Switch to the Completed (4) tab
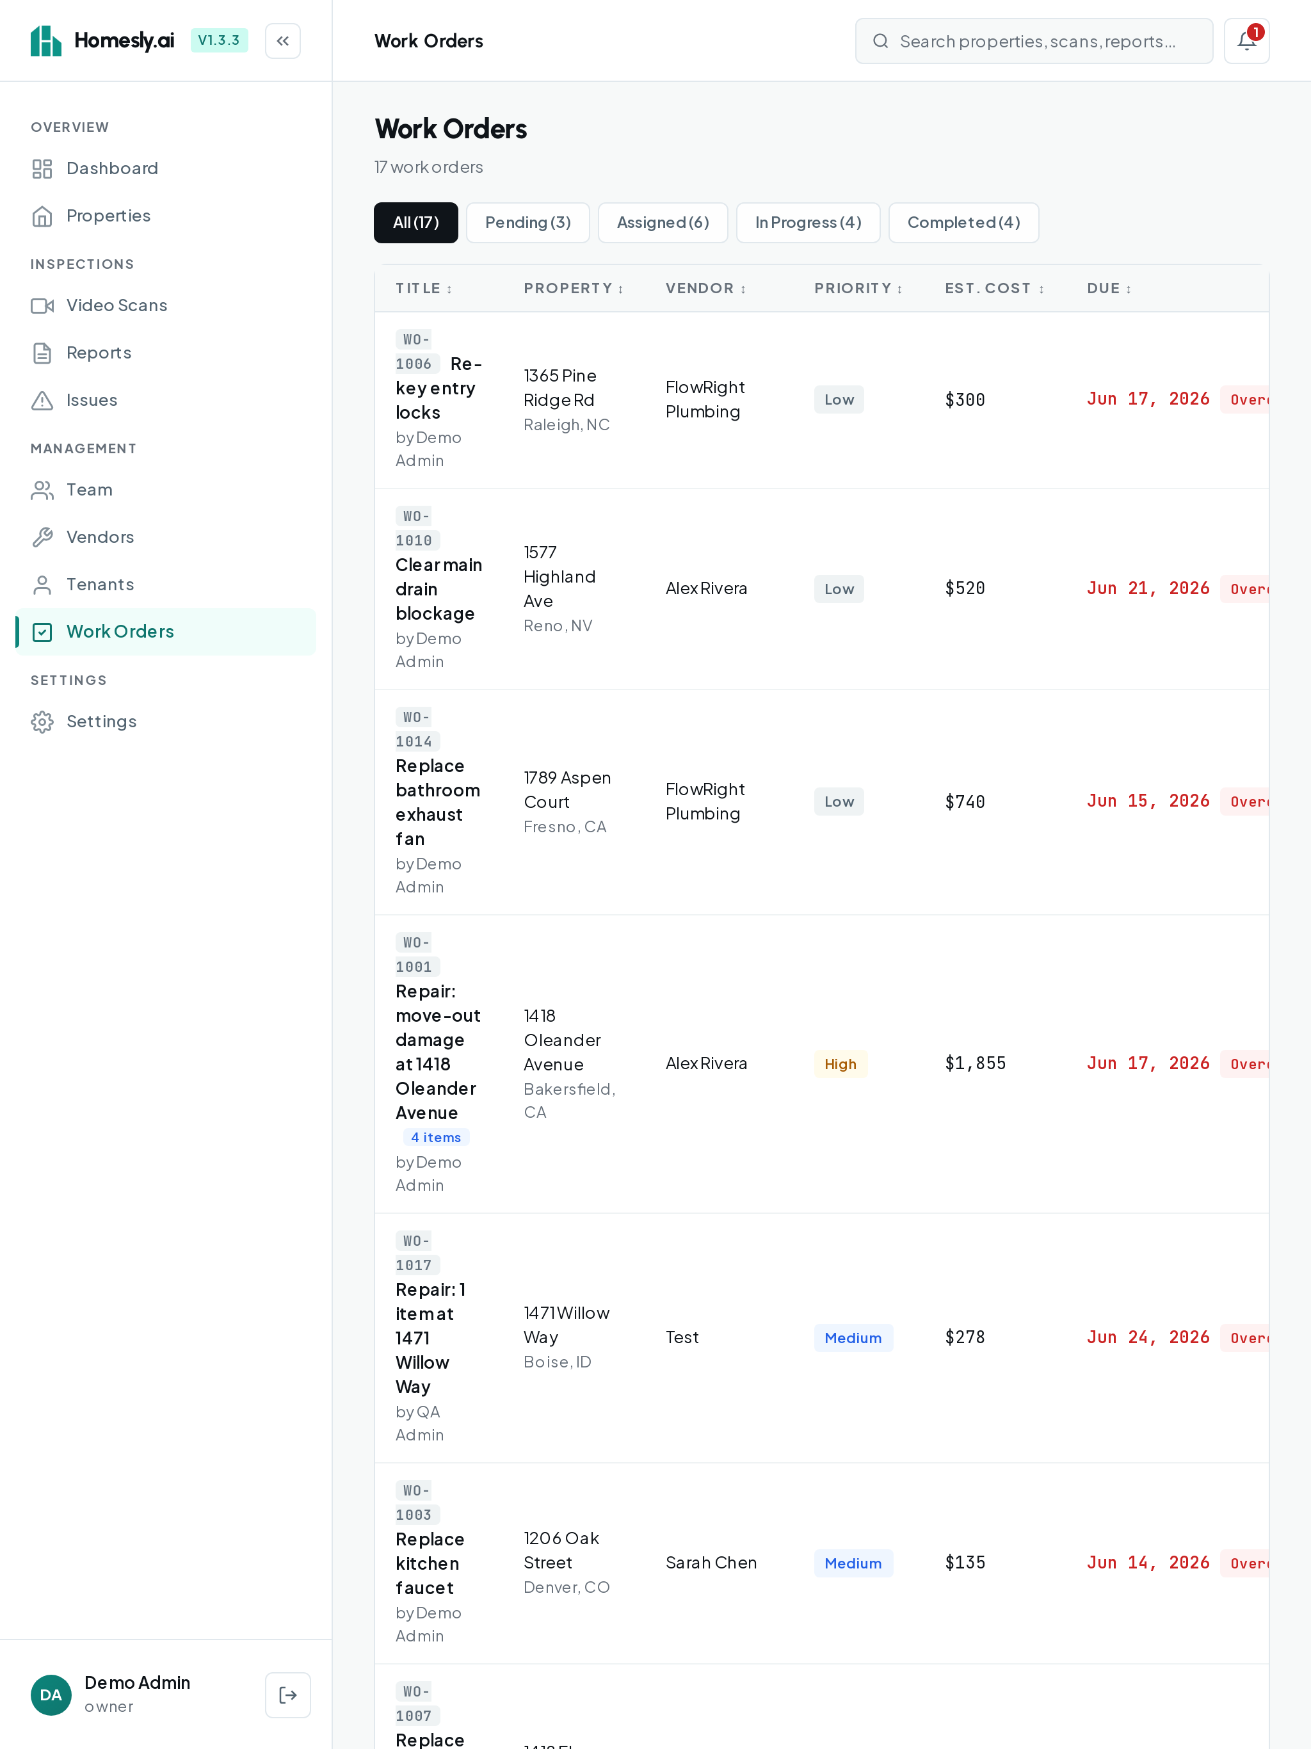Viewport: 1311px width, 1749px height. point(963,222)
